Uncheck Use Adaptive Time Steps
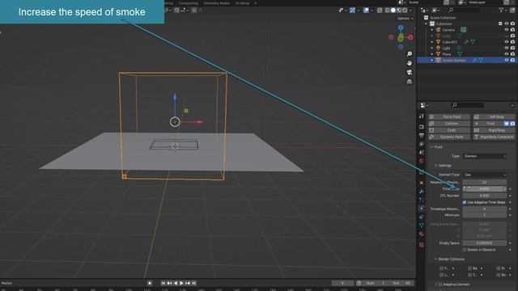518x291 pixels. [x=464, y=202]
